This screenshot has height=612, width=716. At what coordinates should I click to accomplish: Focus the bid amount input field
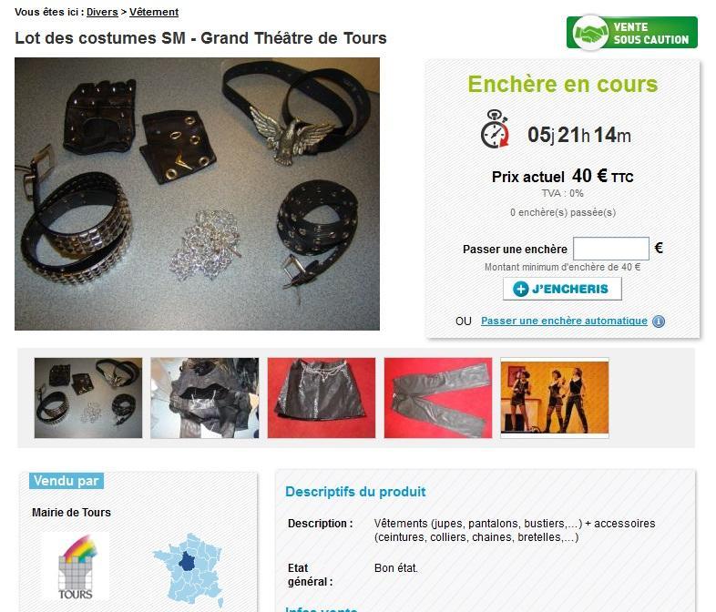tap(611, 249)
